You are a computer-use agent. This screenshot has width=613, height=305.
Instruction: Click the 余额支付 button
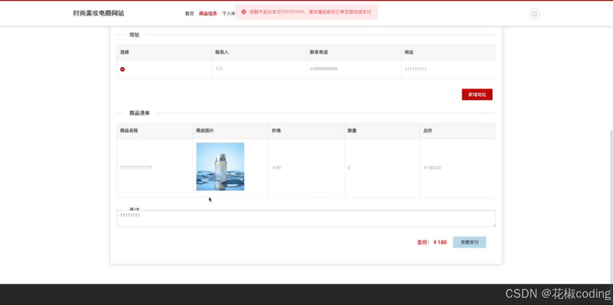pyautogui.click(x=469, y=242)
